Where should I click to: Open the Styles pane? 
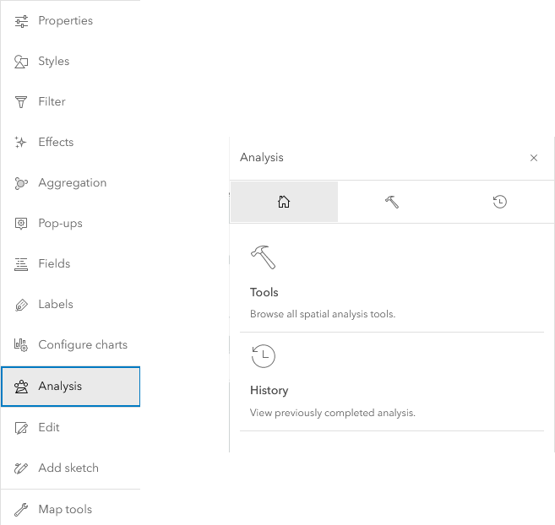(53, 61)
